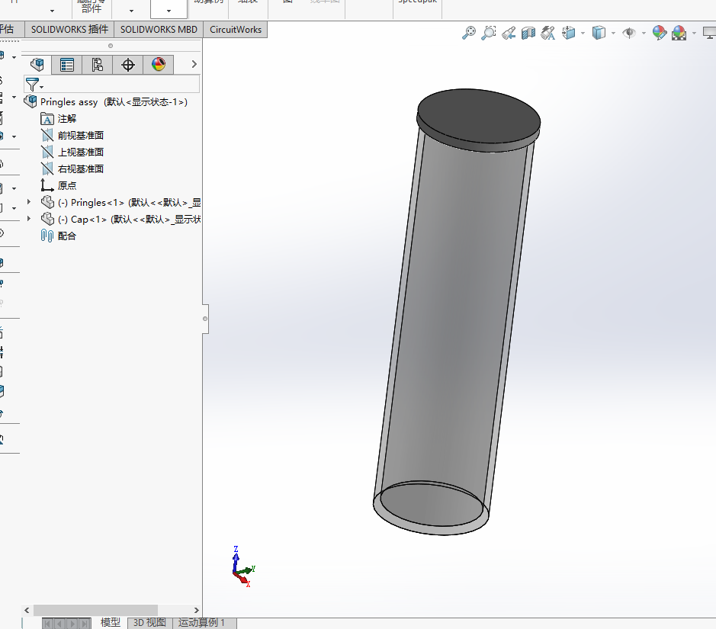Open the Apply Scene icon
The image size is (716, 629).
[x=679, y=33]
